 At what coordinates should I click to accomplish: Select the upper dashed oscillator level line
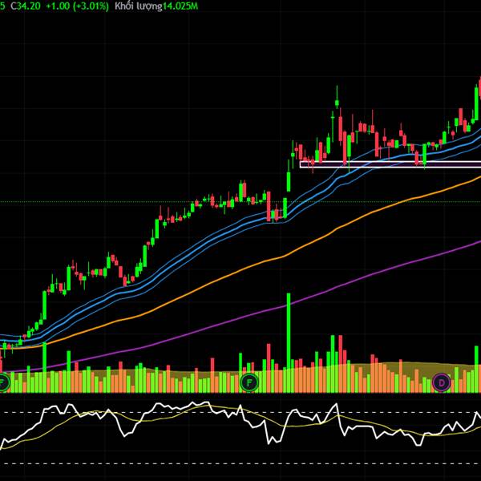(240, 412)
